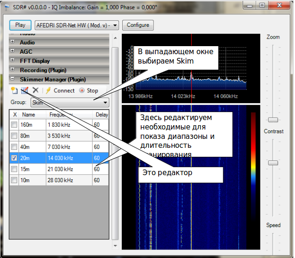
Task: Click the side panel scroll down arrow
Action: pyautogui.click(x=115, y=246)
